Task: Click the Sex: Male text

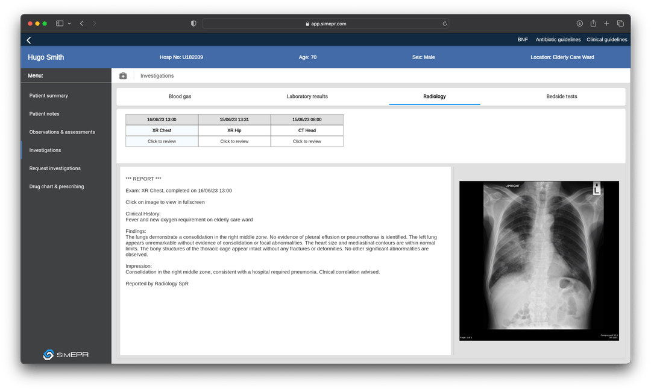Action: [x=424, y=57]
